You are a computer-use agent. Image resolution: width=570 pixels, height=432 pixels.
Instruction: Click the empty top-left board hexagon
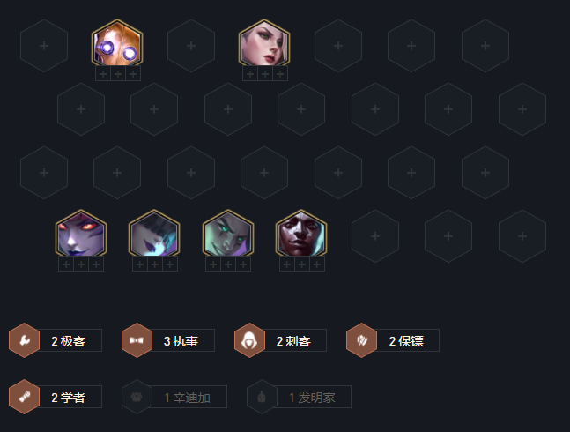[44, 46]
